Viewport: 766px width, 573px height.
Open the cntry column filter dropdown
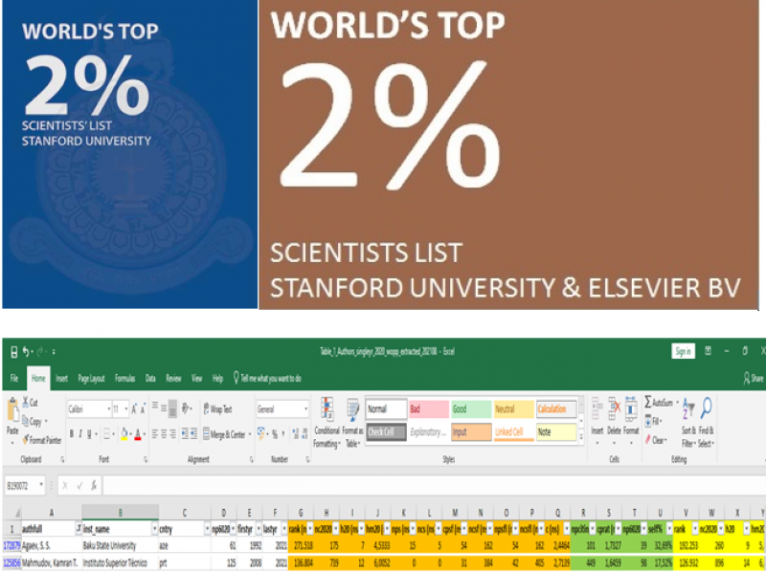[x=207, y=529]
